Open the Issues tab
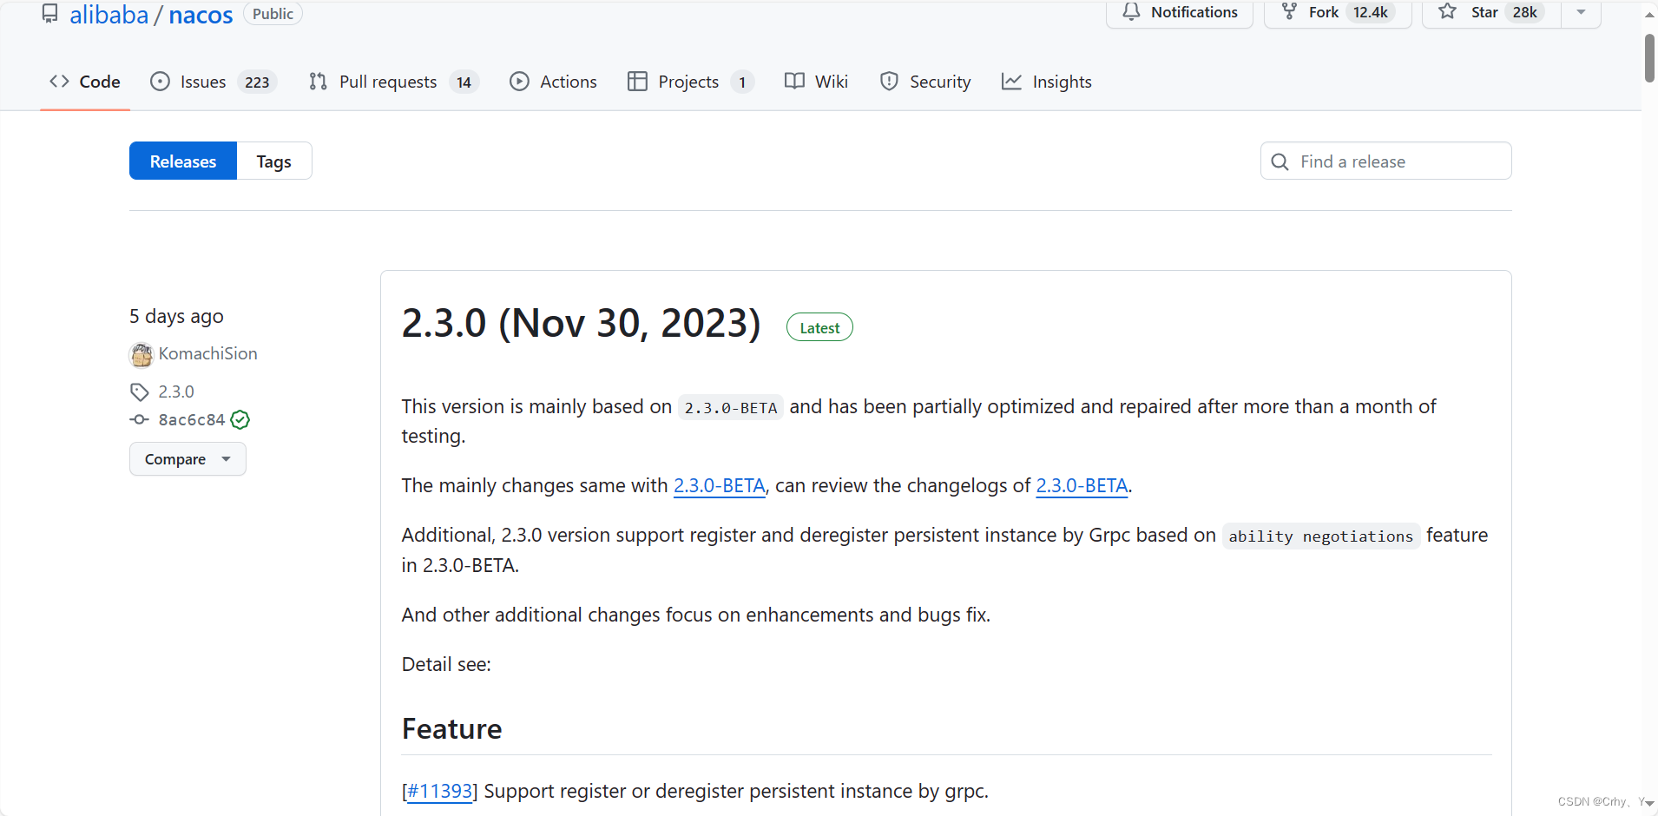Screen dimensions: 1658x816 coord(213,82)
